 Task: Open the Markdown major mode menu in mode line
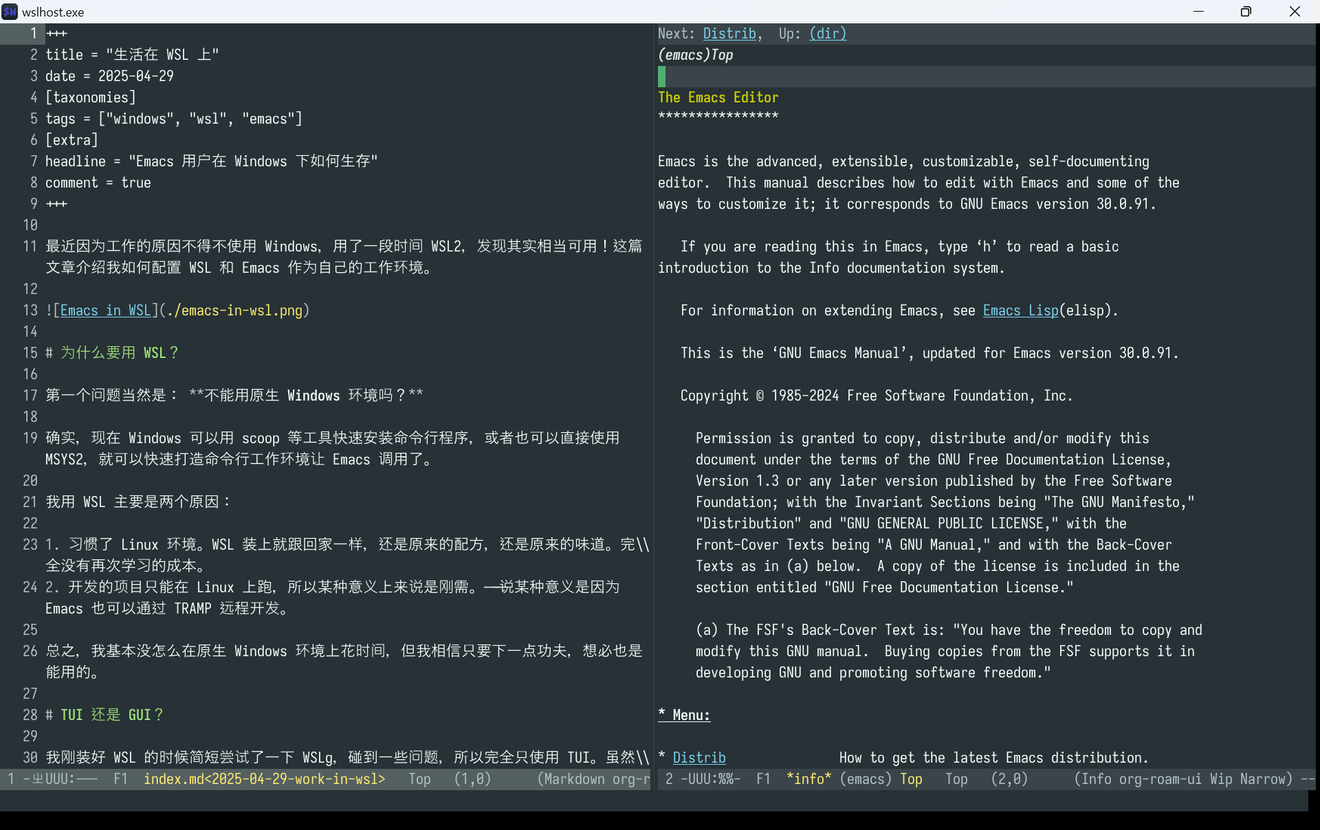[574, 779]
